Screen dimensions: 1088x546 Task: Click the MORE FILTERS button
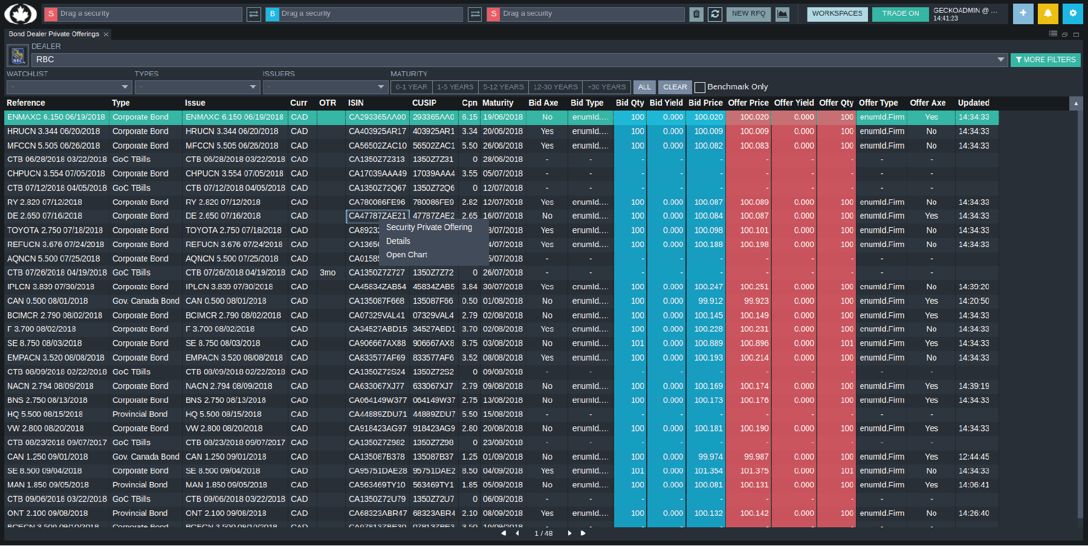(x=1046, y=60)
